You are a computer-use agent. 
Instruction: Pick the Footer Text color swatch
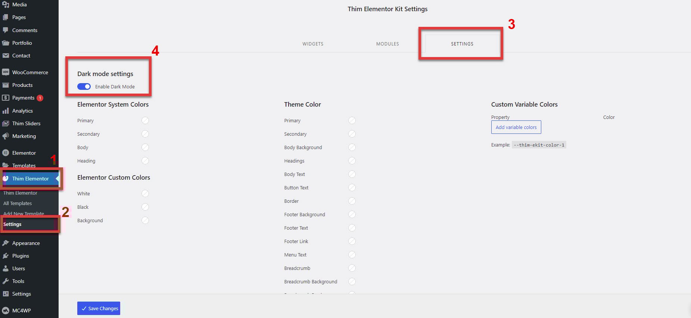point(352,228)
